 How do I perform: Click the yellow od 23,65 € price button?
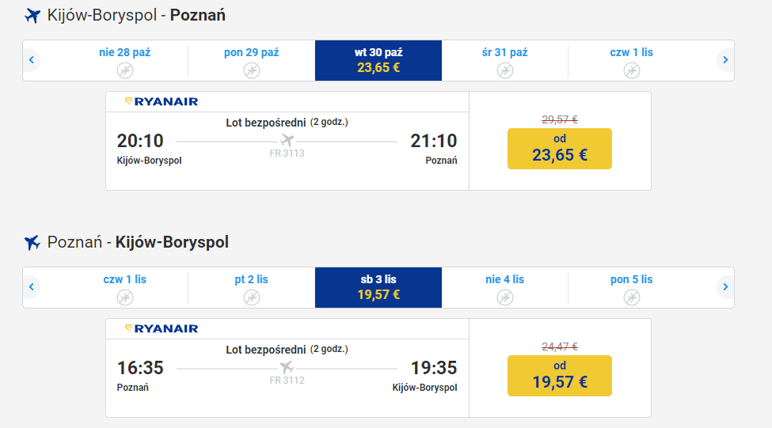[x=560, y=149]
